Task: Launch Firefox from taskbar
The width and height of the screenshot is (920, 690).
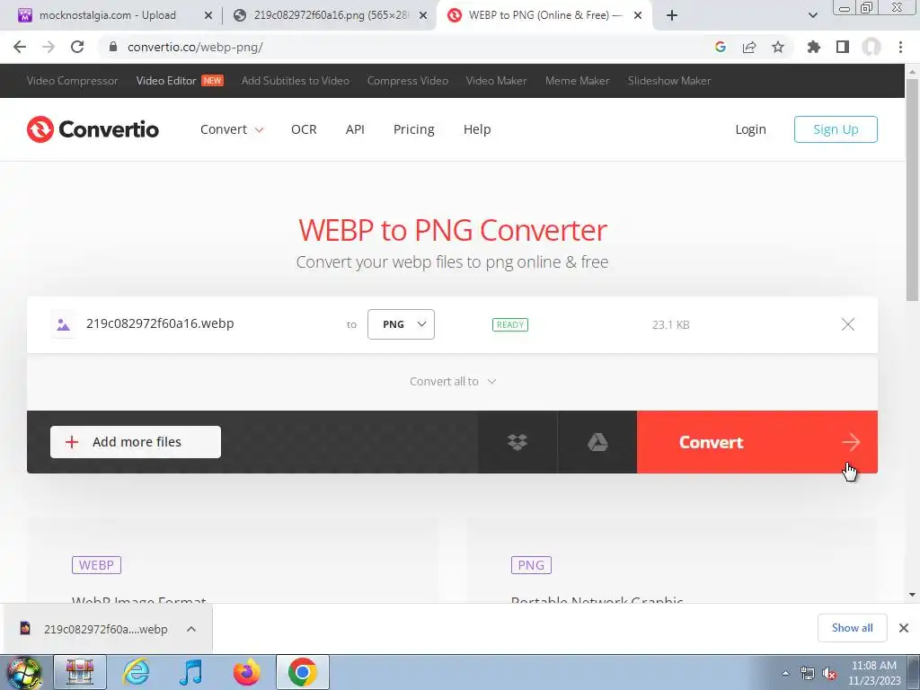Action: (246, 672)
